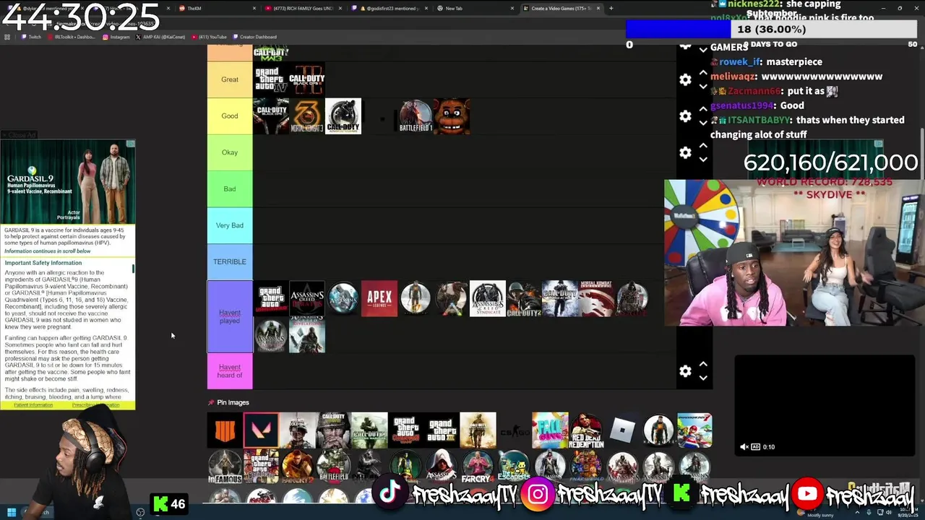925x520 pixels.
Task: Pick GTA IV image in Great tier
Action: pos(271,79)
